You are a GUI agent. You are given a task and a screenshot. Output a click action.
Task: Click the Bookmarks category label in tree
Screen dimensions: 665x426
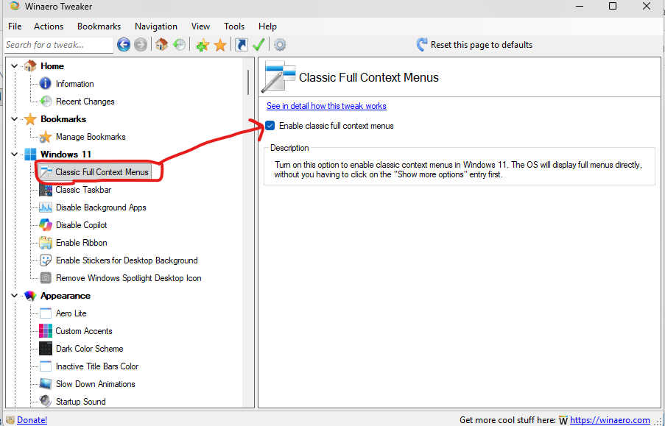click(63, 119)
